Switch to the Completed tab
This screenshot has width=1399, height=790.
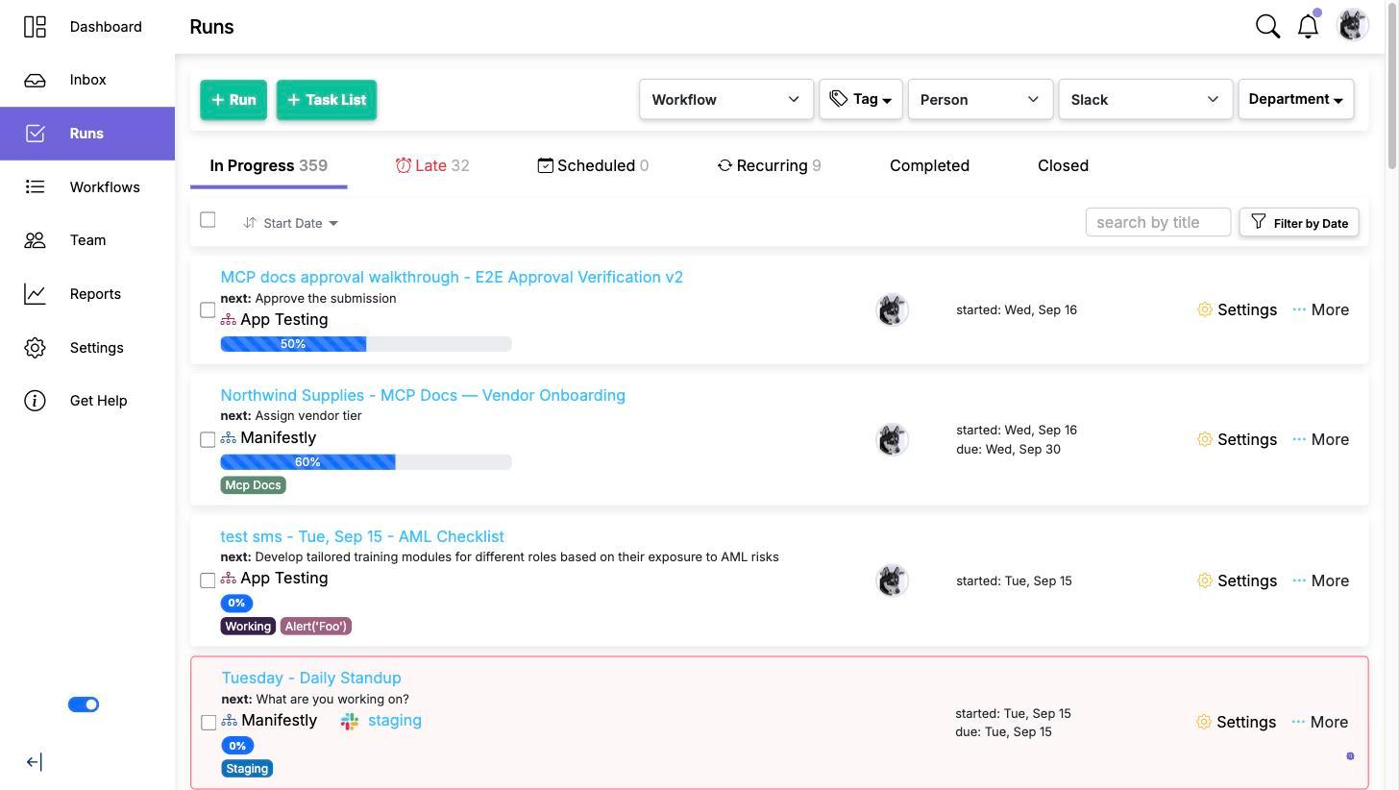coord(929,165)
